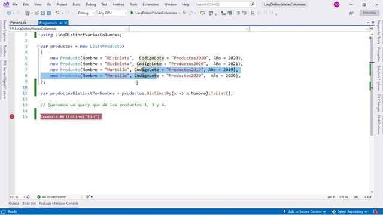Click the New Project toolbar icon

[x=28, y=13]
